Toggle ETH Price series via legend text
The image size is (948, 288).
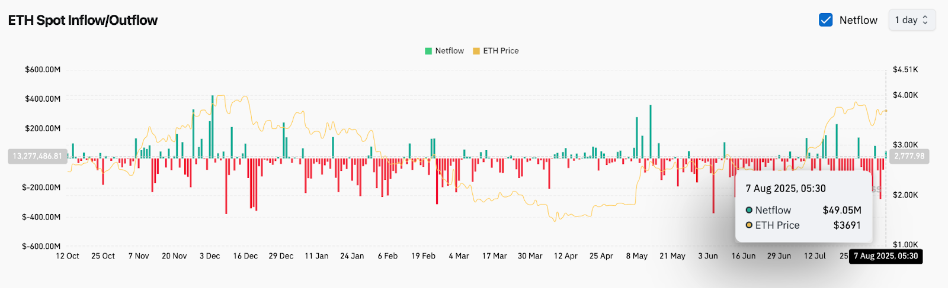(501, 51)
